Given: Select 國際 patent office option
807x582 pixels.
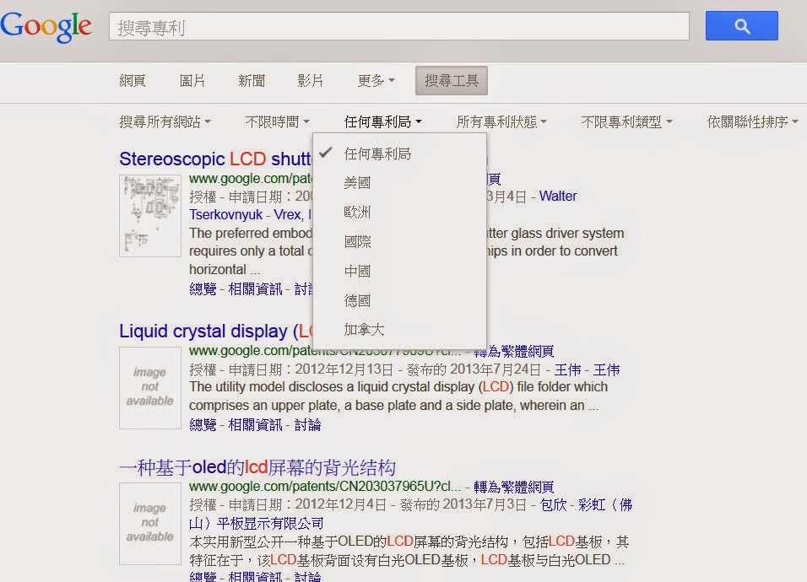Looking at the screenshot, I should pyautogui.click(x=399, y=241).
